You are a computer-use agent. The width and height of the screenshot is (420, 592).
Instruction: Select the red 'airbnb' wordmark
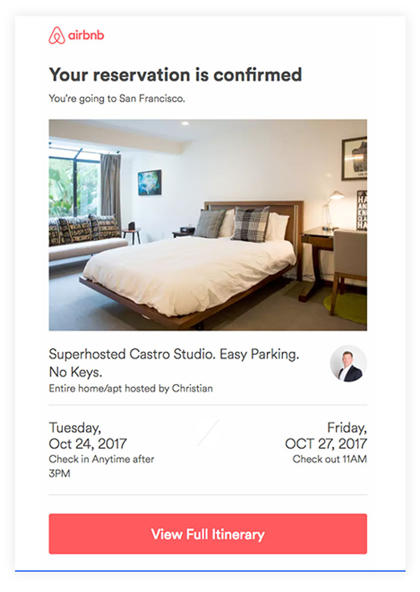88,35
